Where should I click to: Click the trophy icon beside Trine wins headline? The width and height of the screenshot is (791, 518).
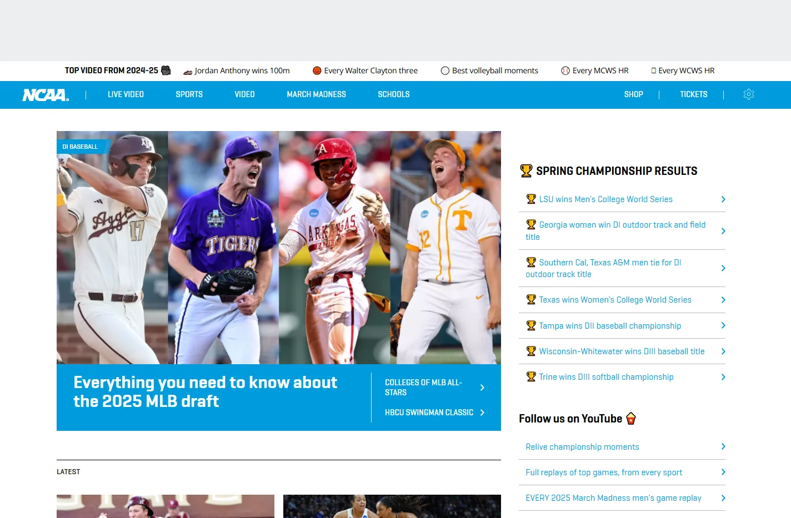pos(531,376)
